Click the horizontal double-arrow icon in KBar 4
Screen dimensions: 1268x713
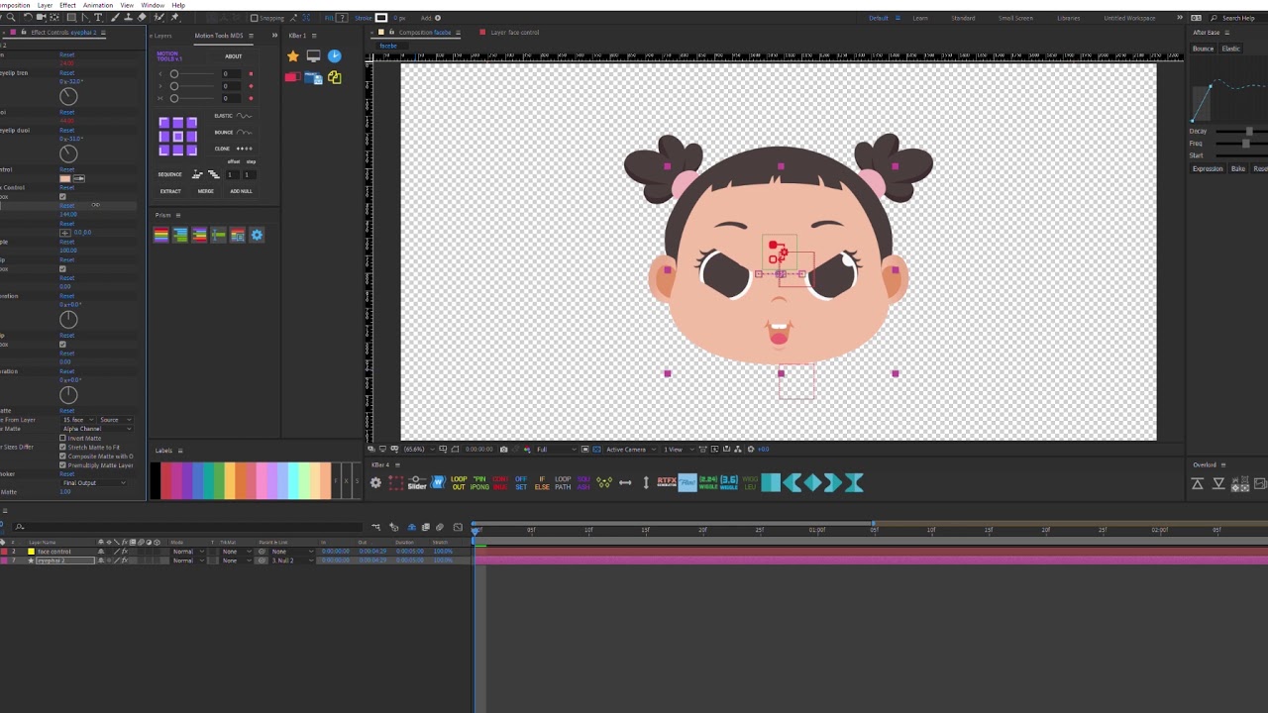[x=625, y=482]
